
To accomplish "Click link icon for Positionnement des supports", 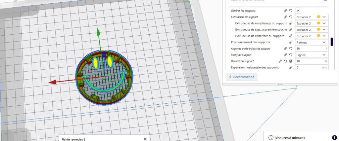I will pyautogui.click(x=291, y=42).
